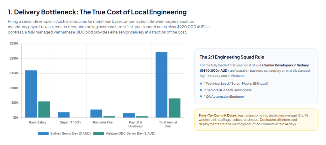Select the blue Base Salary bar
The image size is (326, 145).
click(31, 94)
